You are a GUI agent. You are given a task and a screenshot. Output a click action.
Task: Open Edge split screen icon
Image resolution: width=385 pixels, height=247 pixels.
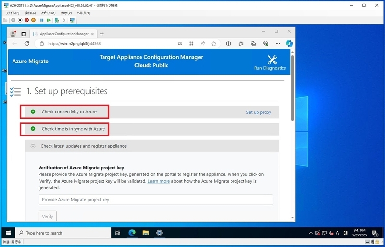[228, 44]
